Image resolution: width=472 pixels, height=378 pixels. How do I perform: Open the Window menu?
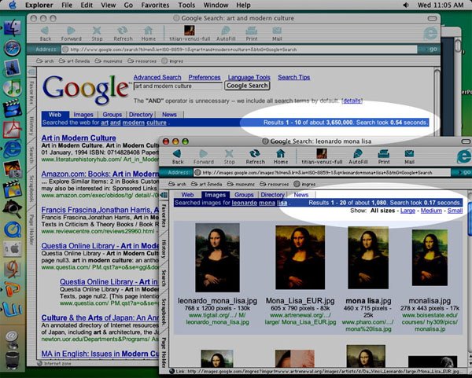(216, 6)
